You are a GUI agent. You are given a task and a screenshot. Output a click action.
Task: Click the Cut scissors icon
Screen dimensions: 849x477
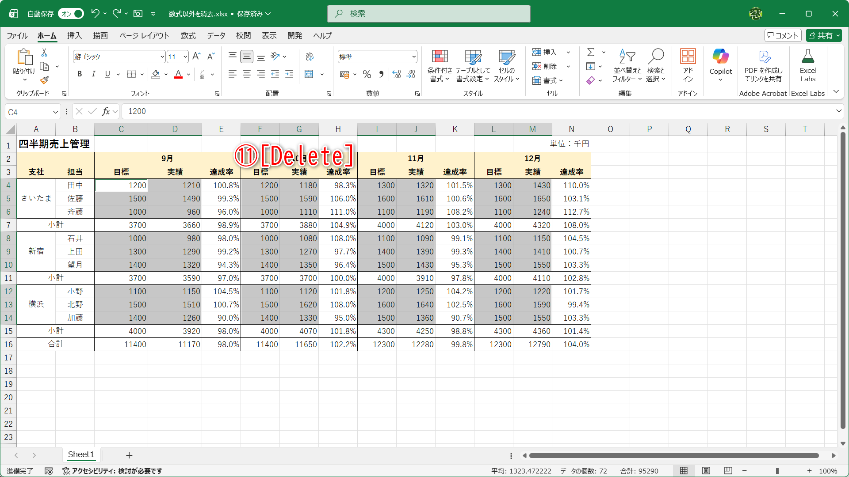(x=44, y=53)
